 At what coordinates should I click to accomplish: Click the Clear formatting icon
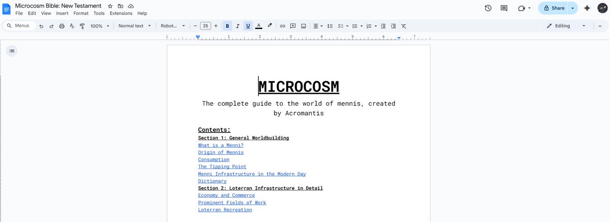click(404, 26)
